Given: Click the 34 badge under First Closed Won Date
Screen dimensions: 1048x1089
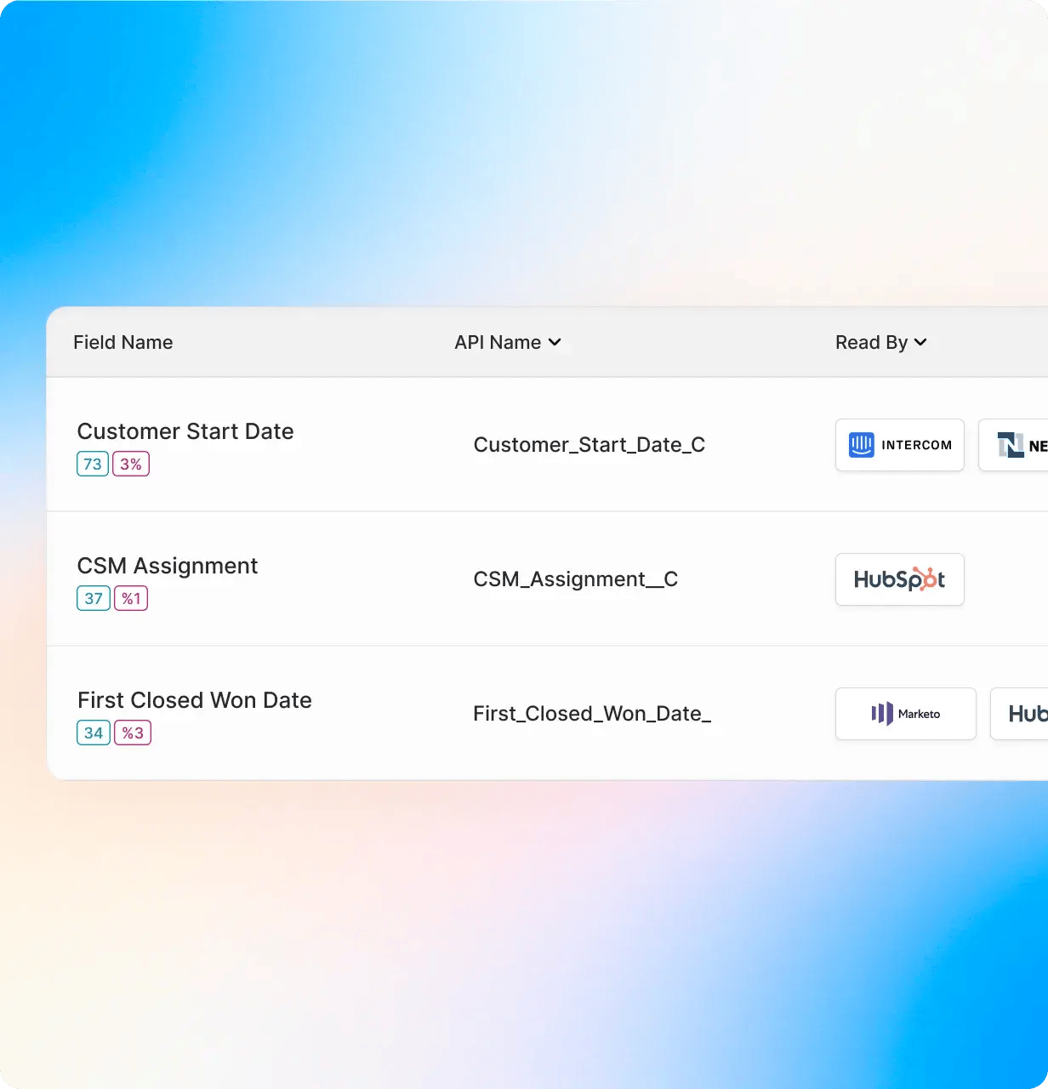Looking at the screenshot, I should tap(94, 733).
